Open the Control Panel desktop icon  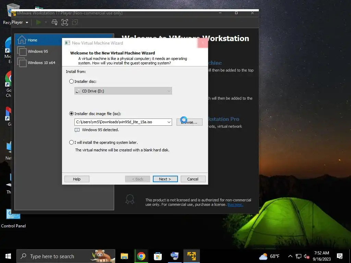pyautogui.click(x=13, y=219)
